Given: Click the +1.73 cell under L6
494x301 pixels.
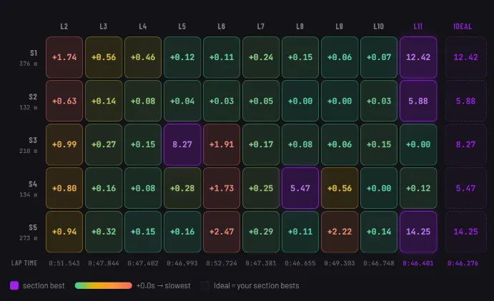Looking at the screenshot, I should point(222,188).
